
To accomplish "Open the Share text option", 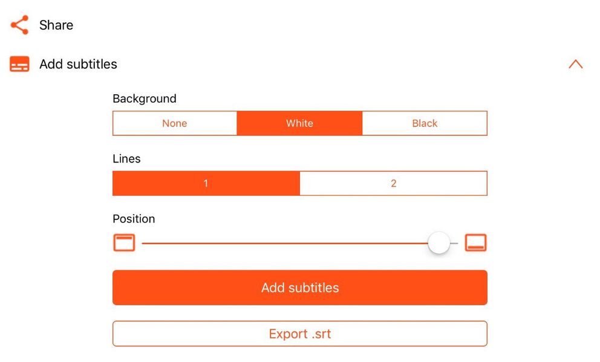I will click(56, 25).
